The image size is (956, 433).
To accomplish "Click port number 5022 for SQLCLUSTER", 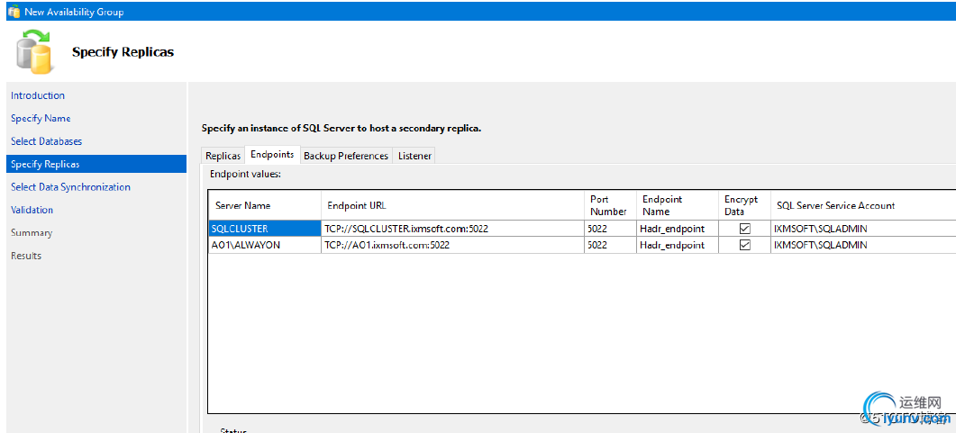I will [610, 229].
